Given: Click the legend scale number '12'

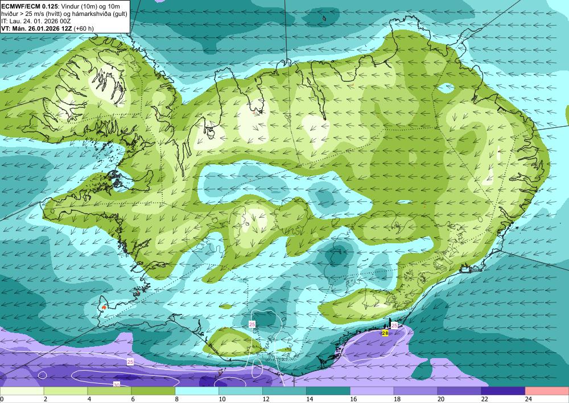Looking at the screenshot, I should pyautogui.click(x=266, y=399).
